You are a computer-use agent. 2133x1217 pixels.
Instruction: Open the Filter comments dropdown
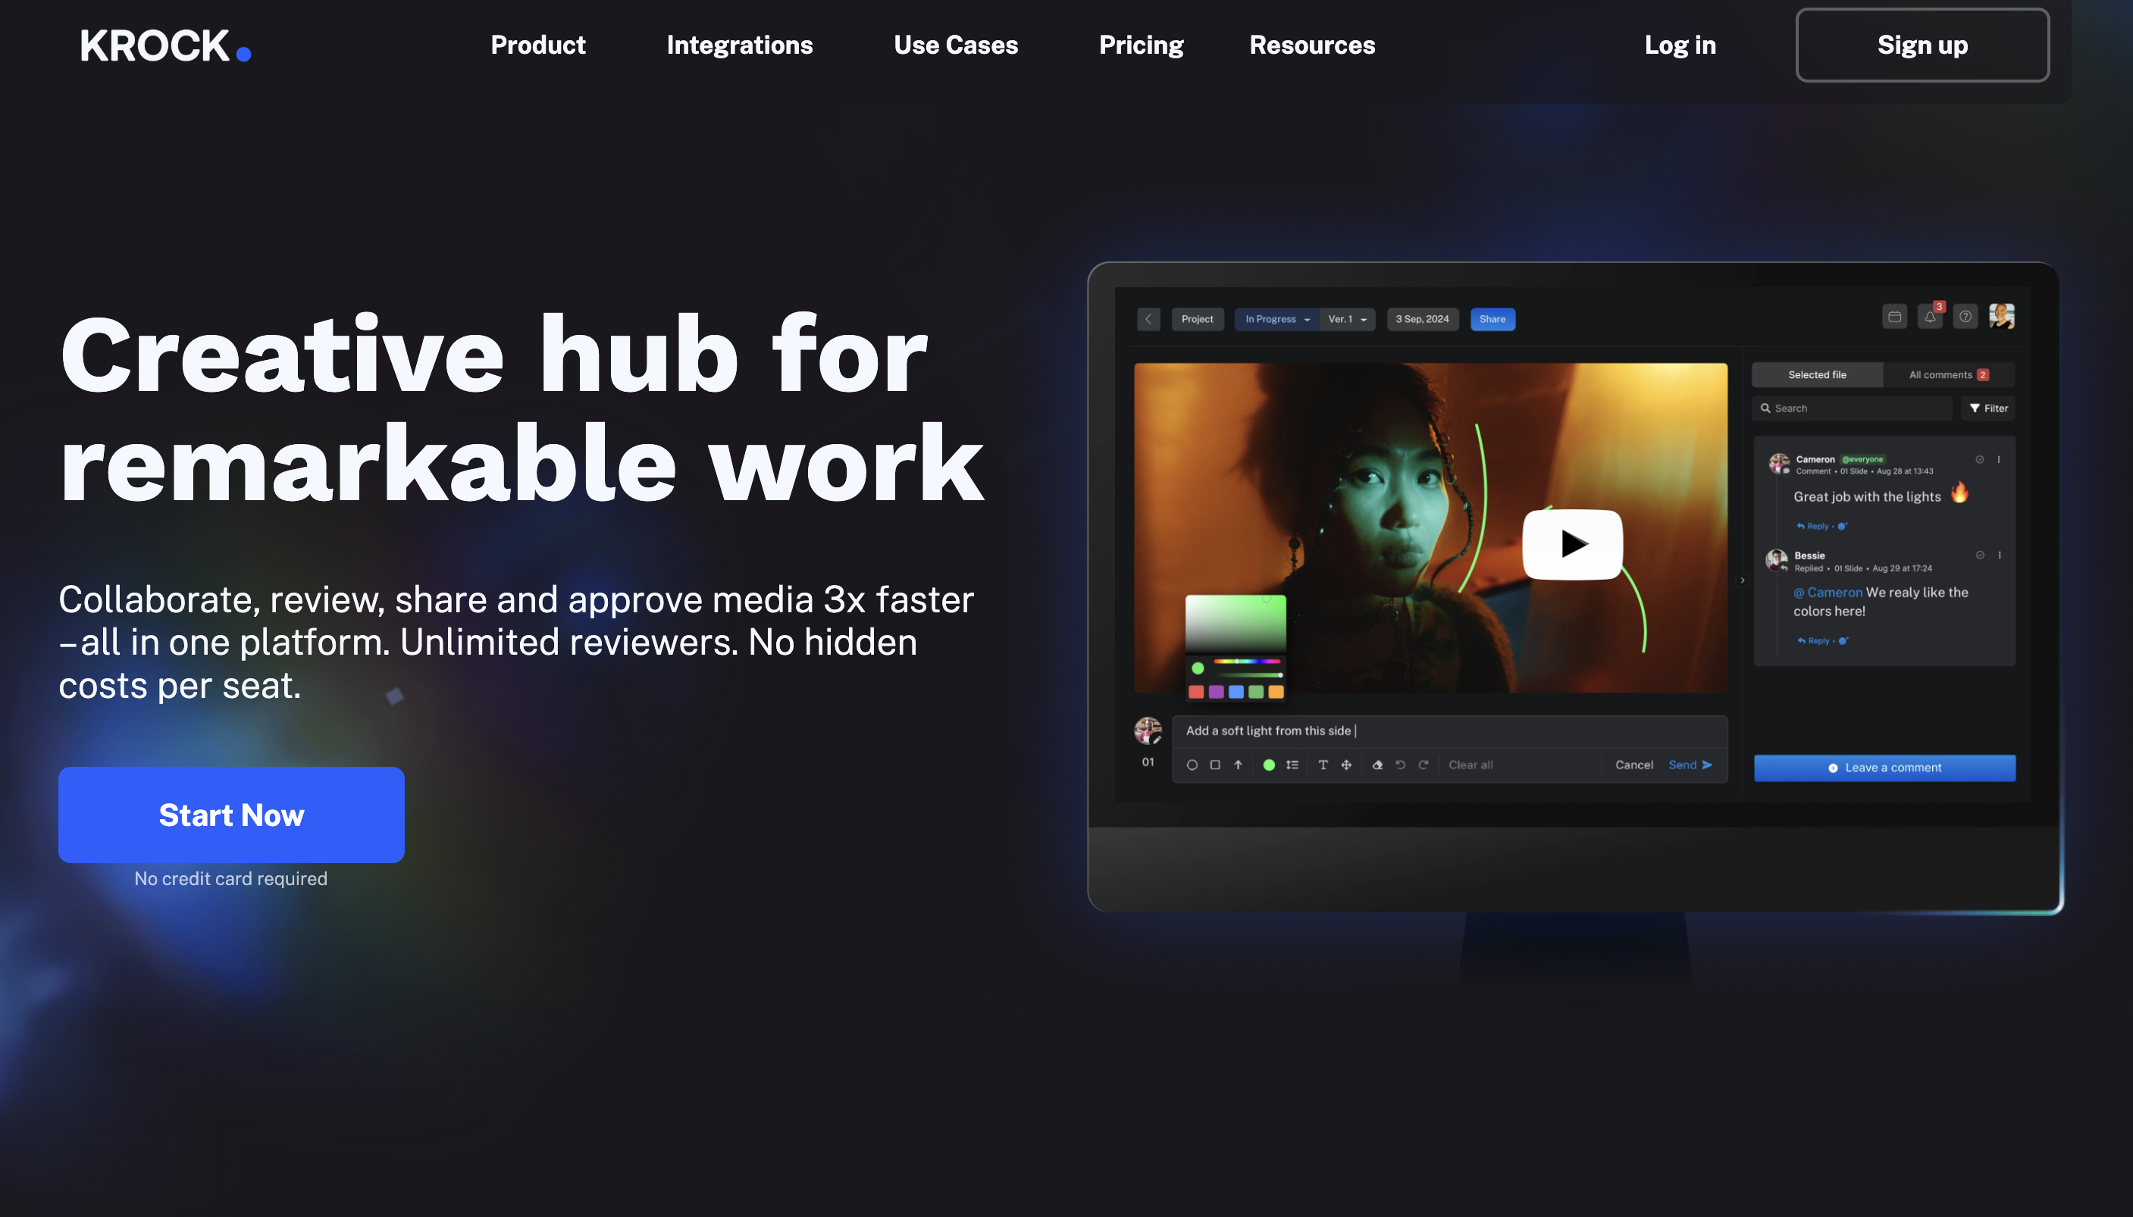pyautogui.click(x=1987, y=408)
